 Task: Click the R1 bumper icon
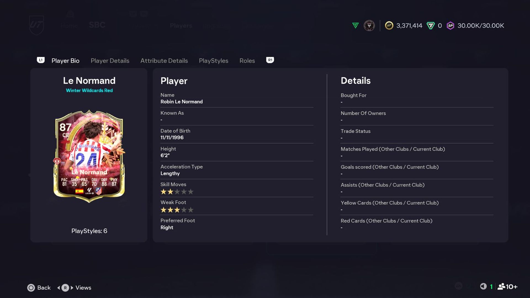(270, 60)
